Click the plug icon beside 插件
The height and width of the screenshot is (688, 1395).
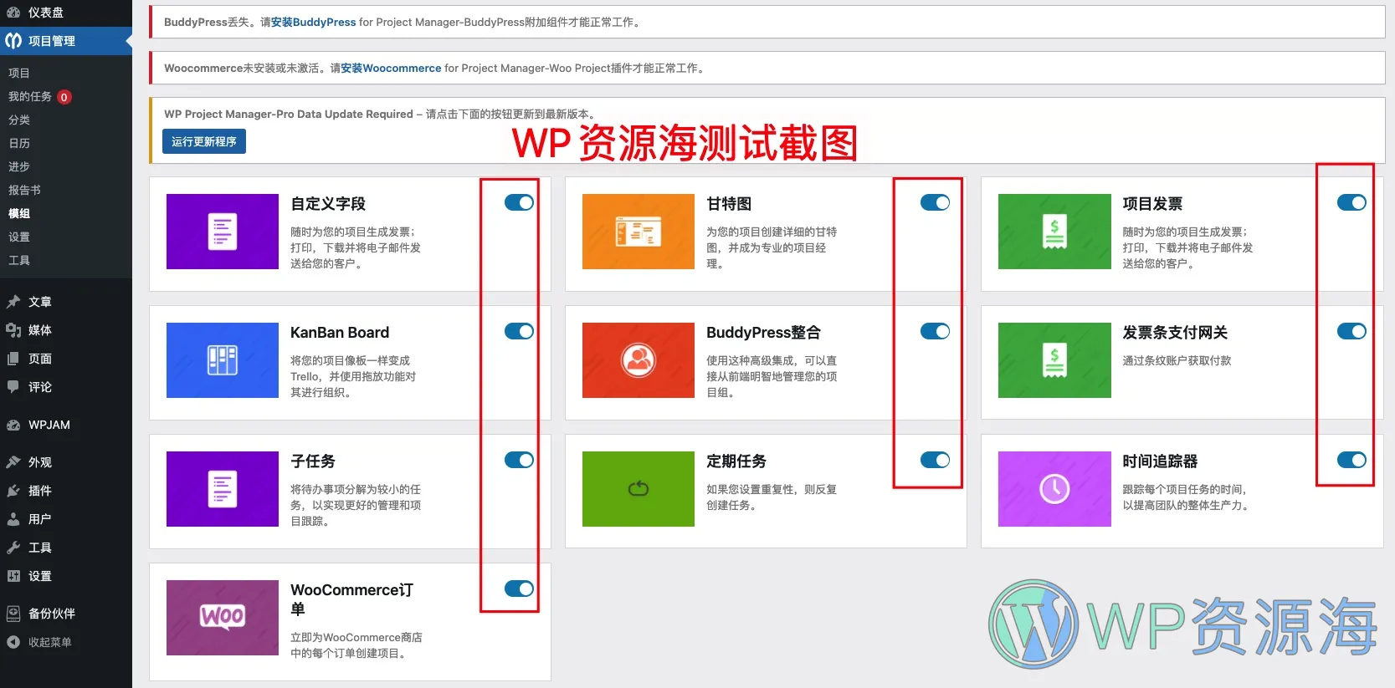[x=13, y=491]
